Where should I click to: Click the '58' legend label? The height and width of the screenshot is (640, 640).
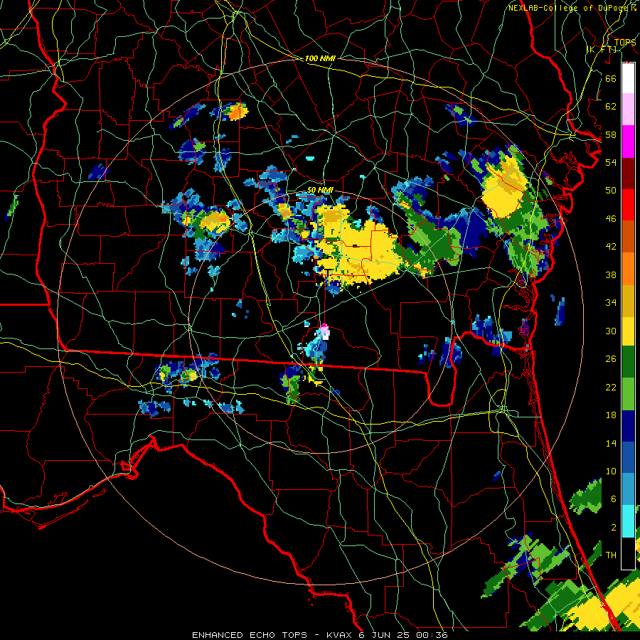[x=611, y=134]
